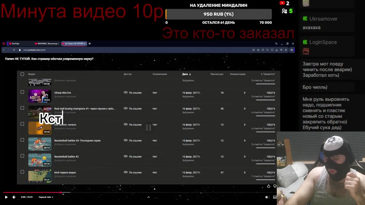Click link icon in Обзор Nba live row
The width and height of the screenshot is (365, 205).
click(x=125, y=93)
